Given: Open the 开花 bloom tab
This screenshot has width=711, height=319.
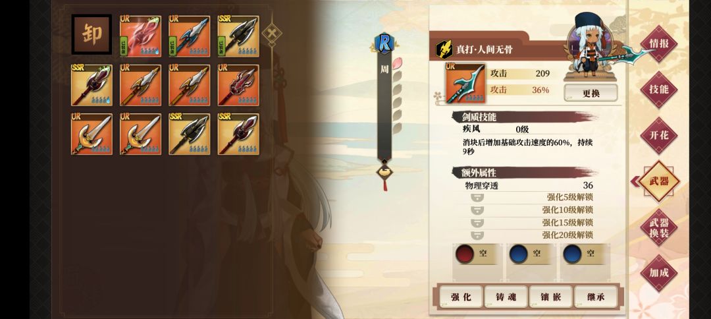Looking at the screenshot, I should click(659, 135).
